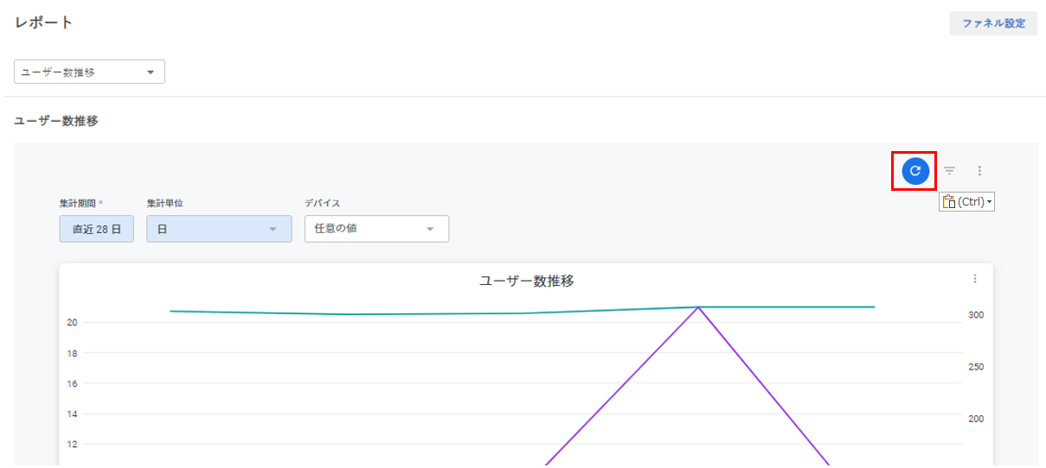Expand the デバイス dropdown showing 任意の値
The height and width of the screenshot is (468, 1046).
[x=376, y=229]
